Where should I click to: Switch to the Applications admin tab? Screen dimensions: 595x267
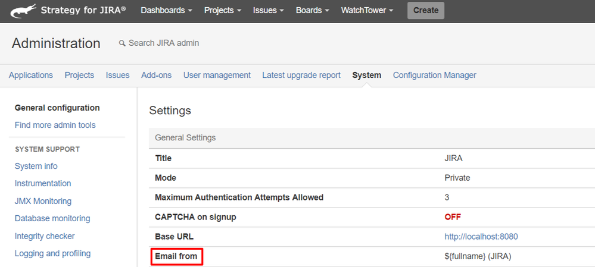pos(31,75)
